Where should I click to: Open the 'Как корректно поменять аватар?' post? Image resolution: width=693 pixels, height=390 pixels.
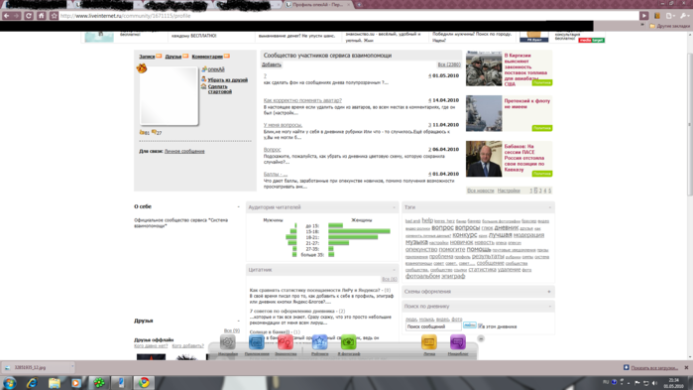(302, 100)
